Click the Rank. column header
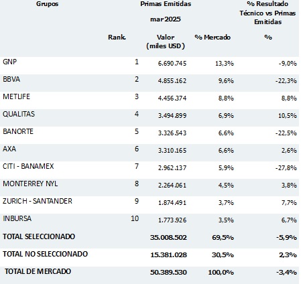 [117, 37]
